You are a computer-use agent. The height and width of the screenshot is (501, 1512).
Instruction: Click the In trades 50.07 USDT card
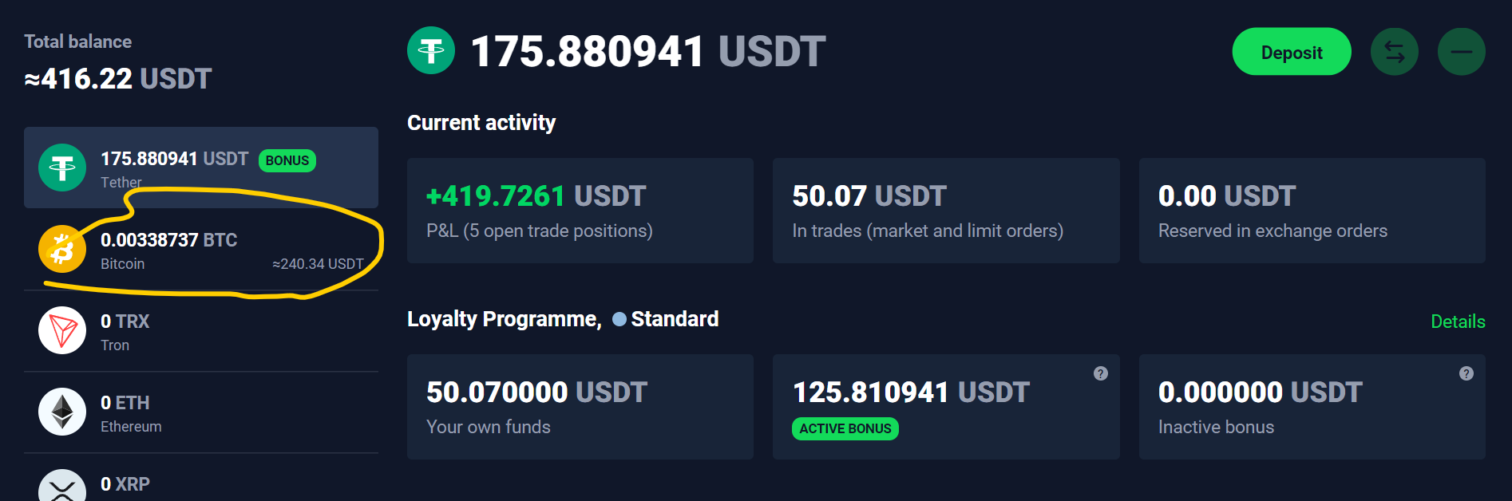(x=945, y=211)
